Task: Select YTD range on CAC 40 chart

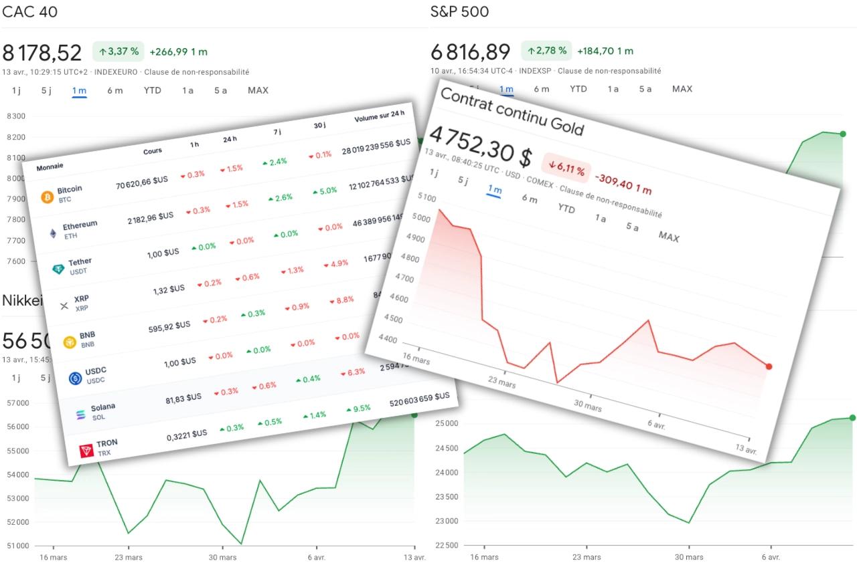Action: tap(152, 90)
